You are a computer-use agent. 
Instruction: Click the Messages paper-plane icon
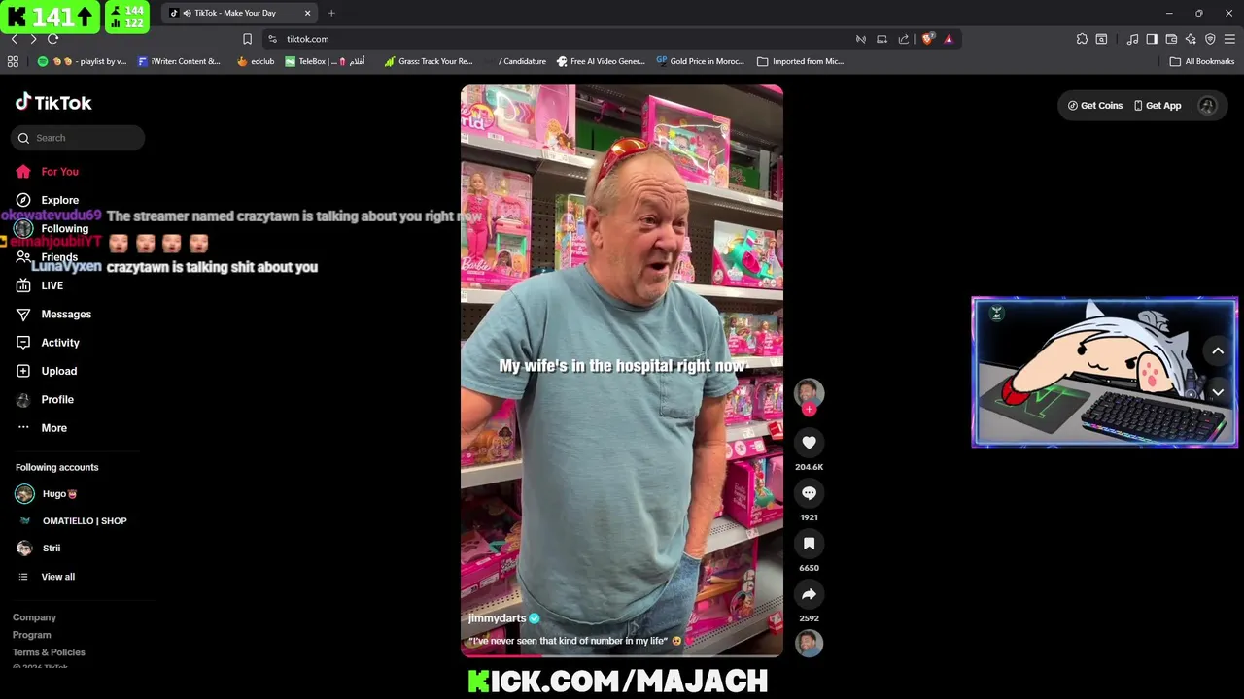23,315
